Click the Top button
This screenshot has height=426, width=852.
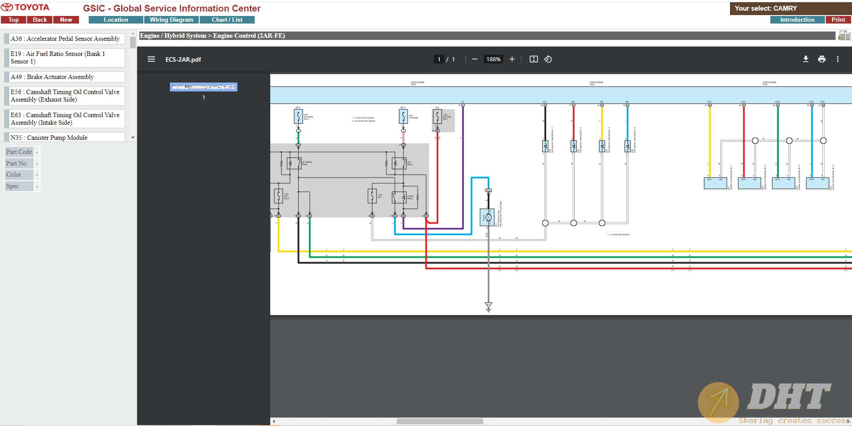[x=13, y=20]
